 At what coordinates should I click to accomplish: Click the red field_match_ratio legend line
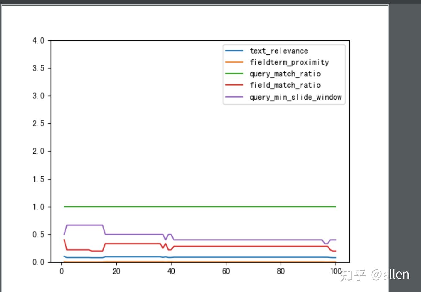[234, 85]
